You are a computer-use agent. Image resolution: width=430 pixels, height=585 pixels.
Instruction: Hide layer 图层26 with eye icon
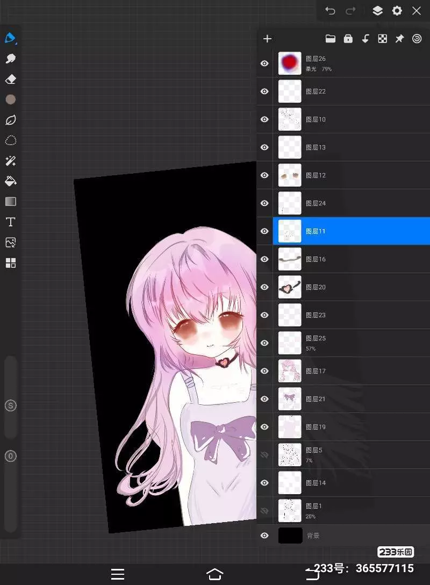point(264,63)
